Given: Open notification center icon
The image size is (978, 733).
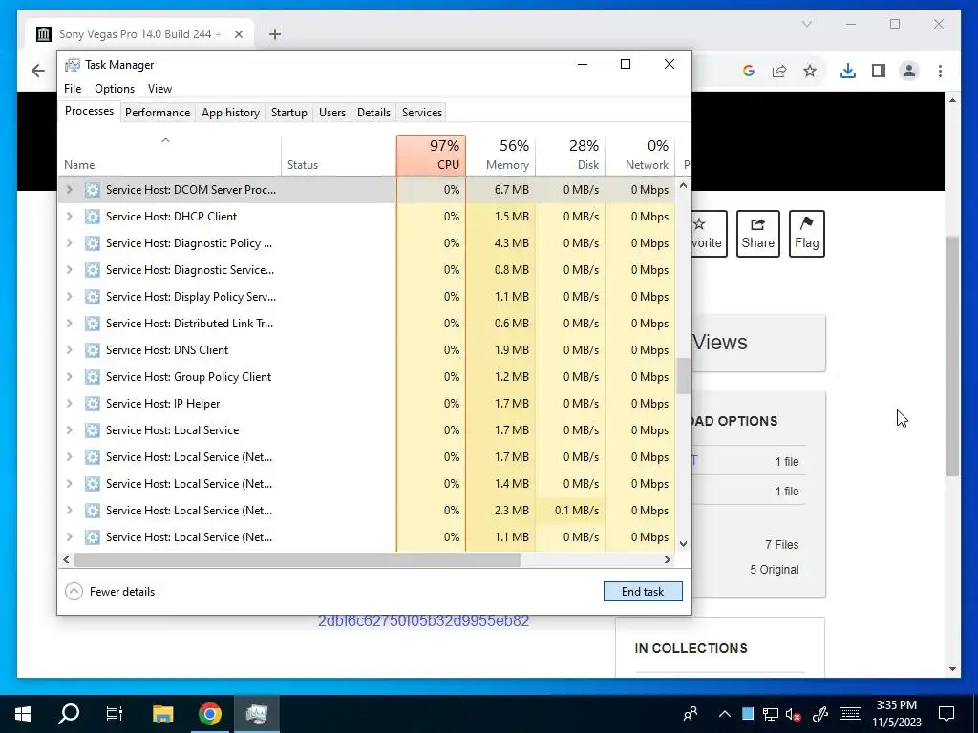Looking at the screenshot, I should (x=946, y=713).
